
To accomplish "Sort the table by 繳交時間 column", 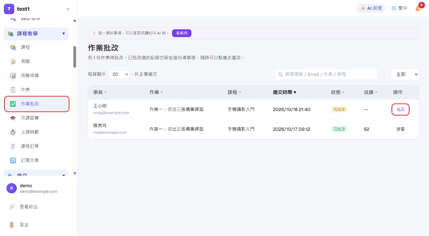I will 285,92.
